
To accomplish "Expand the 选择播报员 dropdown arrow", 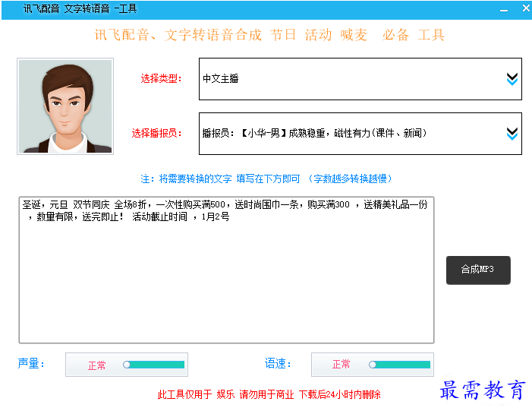I will [512, 134].
